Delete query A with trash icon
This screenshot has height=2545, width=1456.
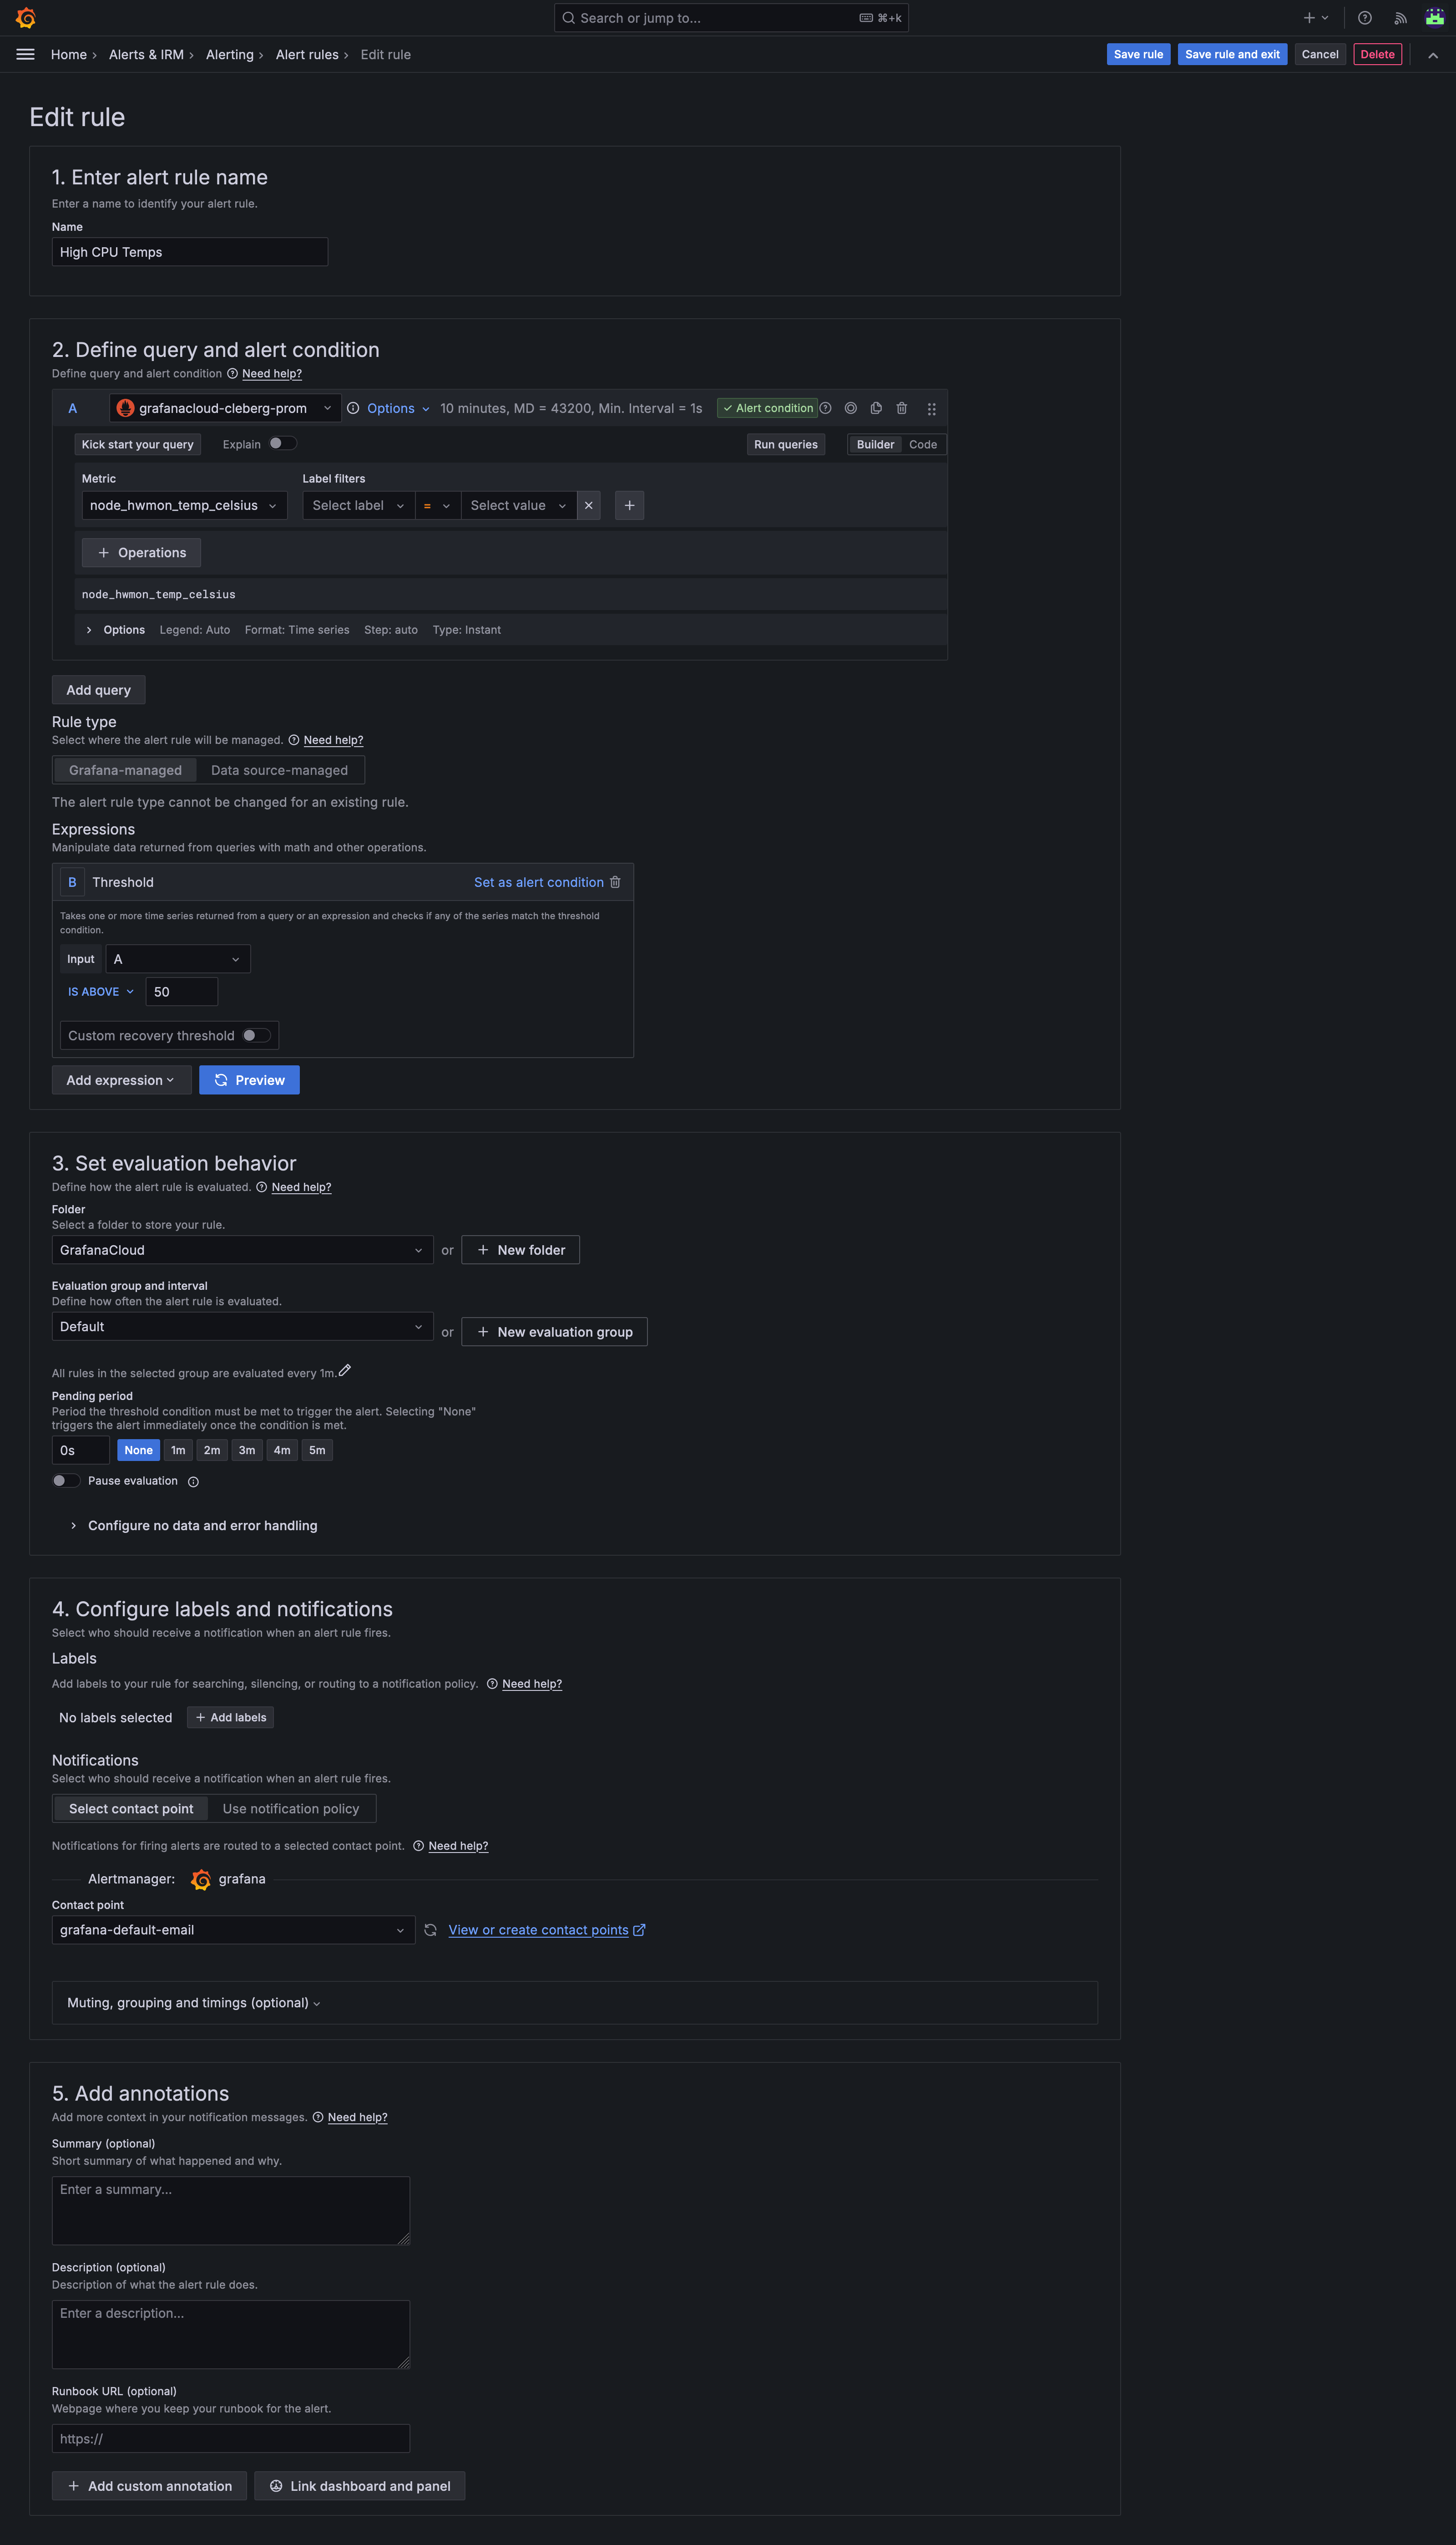click(x=902, y=408)
